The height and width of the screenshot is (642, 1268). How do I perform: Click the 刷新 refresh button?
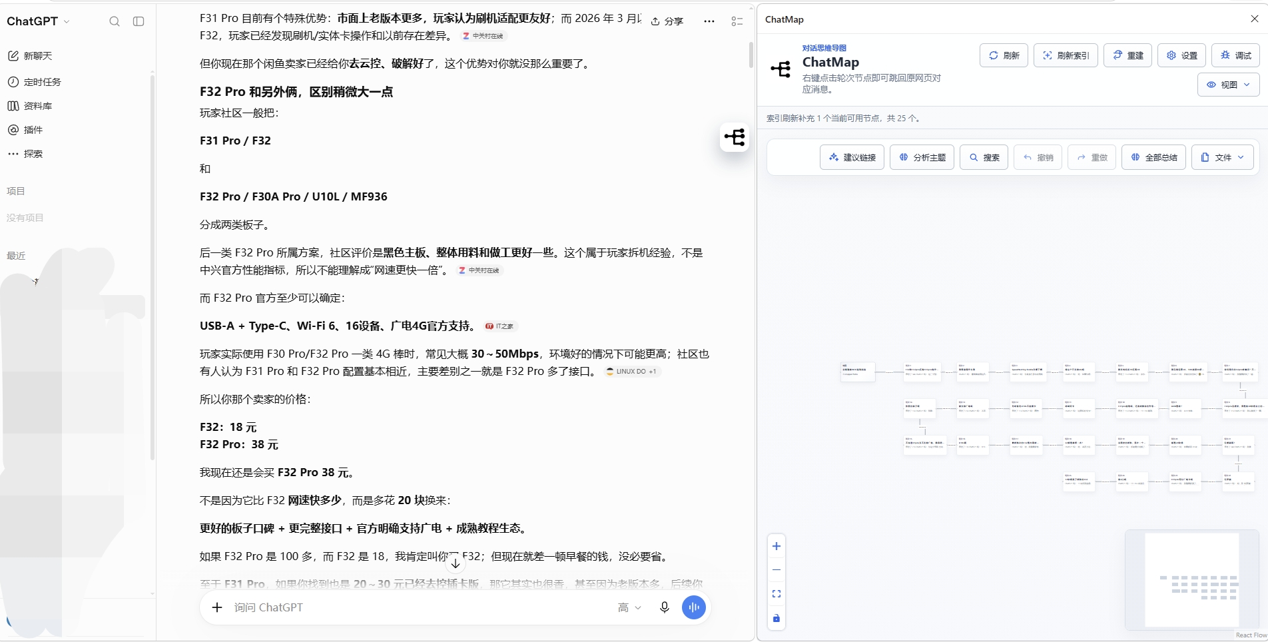tap(1004, 55)
